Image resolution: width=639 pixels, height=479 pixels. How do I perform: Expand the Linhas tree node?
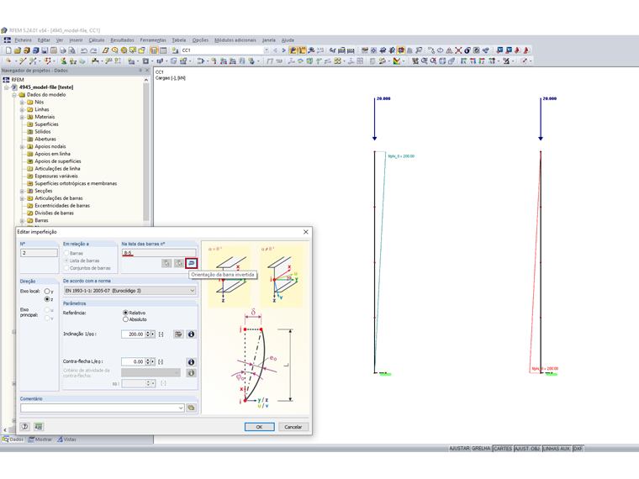pyautogui.click(x=23, y=109)
